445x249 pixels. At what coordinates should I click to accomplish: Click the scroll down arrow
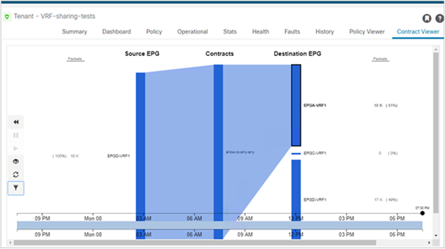436,235
